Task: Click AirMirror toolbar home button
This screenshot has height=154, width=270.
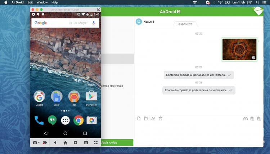Action: click(65, 142)
